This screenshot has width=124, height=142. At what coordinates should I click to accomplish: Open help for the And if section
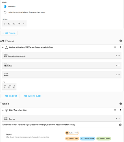pyautogui.click(x=121, y=41)
